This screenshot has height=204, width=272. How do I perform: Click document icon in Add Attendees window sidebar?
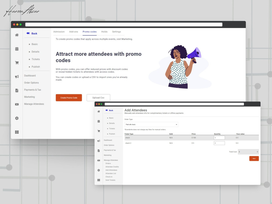(99, 151)
